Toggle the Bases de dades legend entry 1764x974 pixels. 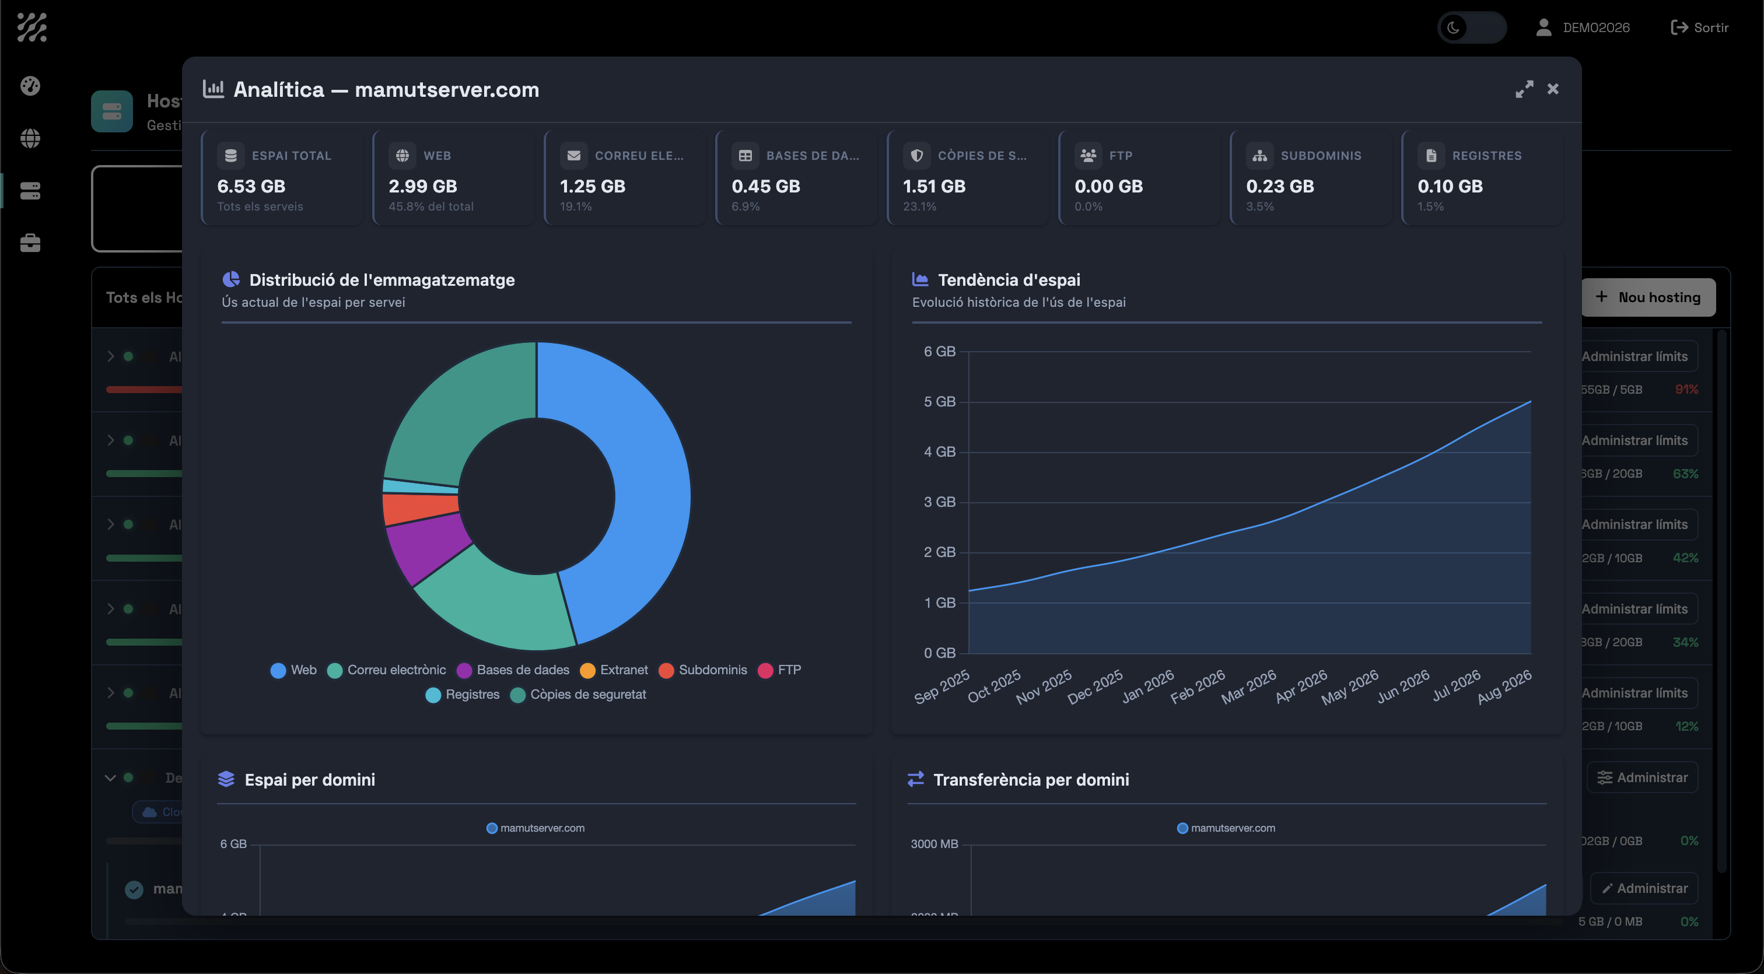(513, 670)
